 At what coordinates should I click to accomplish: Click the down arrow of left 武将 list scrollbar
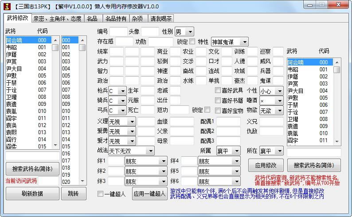coord(55,146)
